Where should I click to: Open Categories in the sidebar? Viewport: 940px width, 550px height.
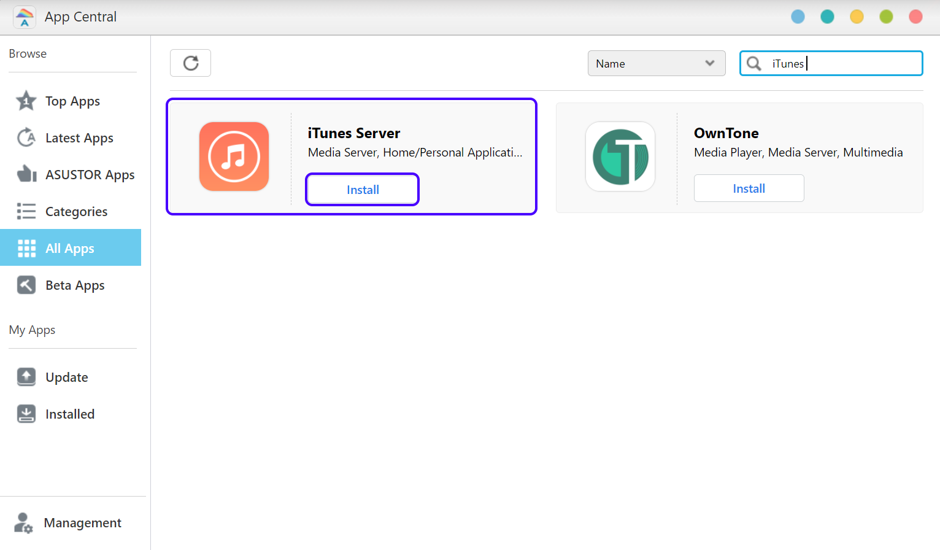tap(76, 212)
